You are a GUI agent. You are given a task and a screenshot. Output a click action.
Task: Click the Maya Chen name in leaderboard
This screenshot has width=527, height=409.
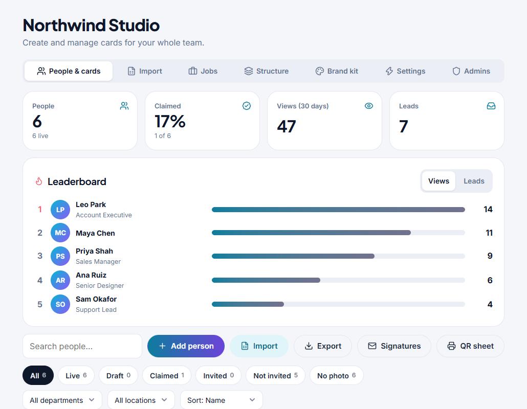click(x=96, y=233)
